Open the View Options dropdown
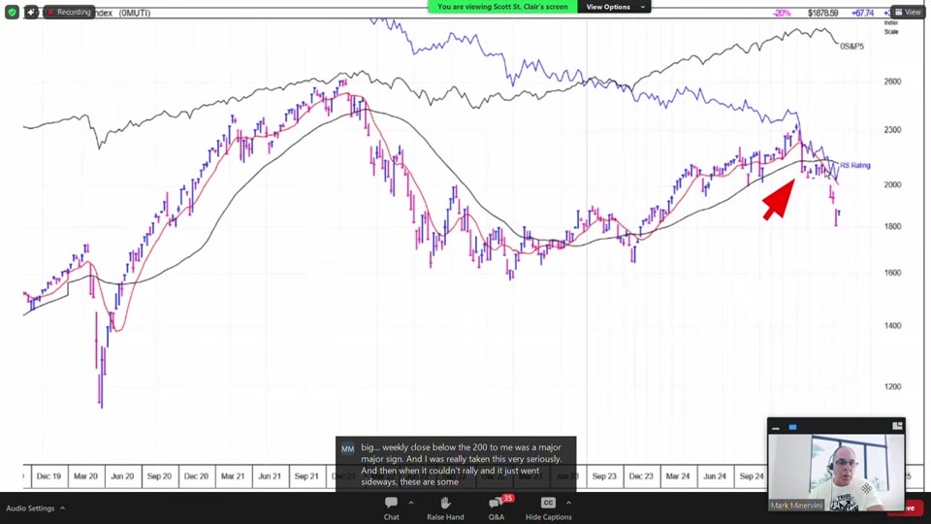931x524 pixels. click(x=614, y=7)
